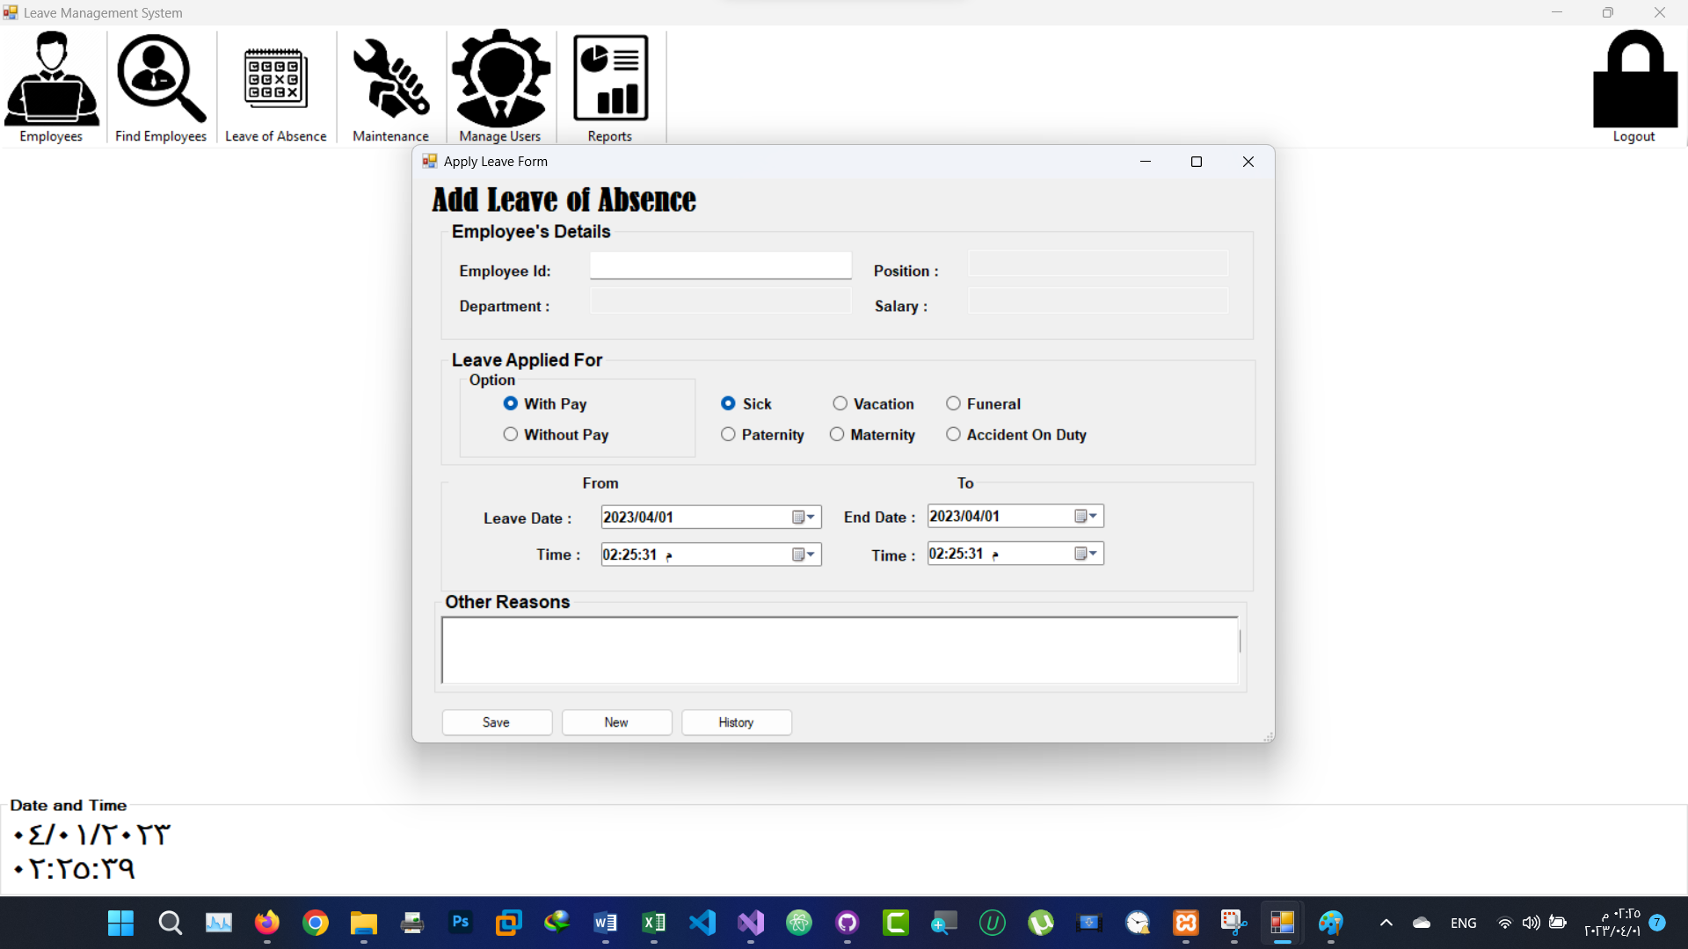Open the Leave Date calendar dropdown
1688x949 pixels.
pyautogui.click(x=808, y=517)
